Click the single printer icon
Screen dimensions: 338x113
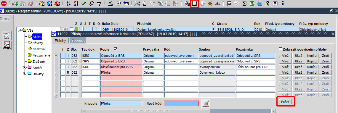(x=110, y=4)
